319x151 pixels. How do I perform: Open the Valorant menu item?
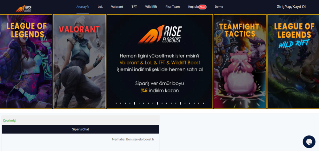117,7
